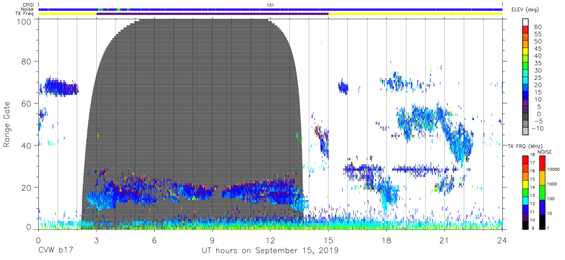The width and height of the screenshot is (565, 260).
Task: Click the Noise row label
Action: point(28,9)
